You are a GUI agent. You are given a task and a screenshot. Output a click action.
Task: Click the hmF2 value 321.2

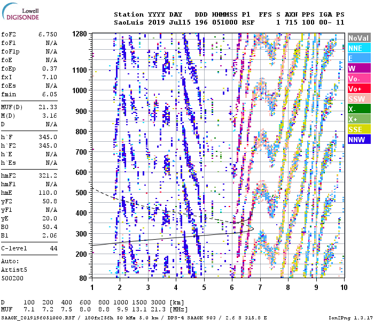point(48,175)
